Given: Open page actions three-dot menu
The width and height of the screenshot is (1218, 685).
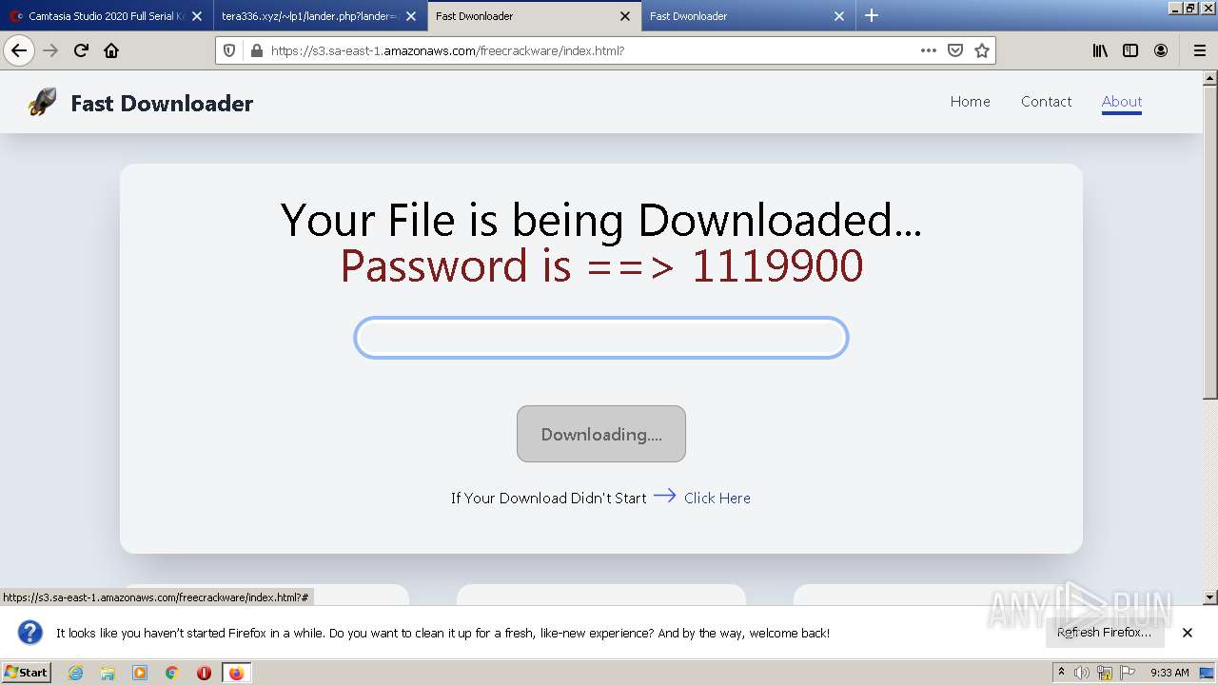Looking at the screenshot, I should point(929,50).
